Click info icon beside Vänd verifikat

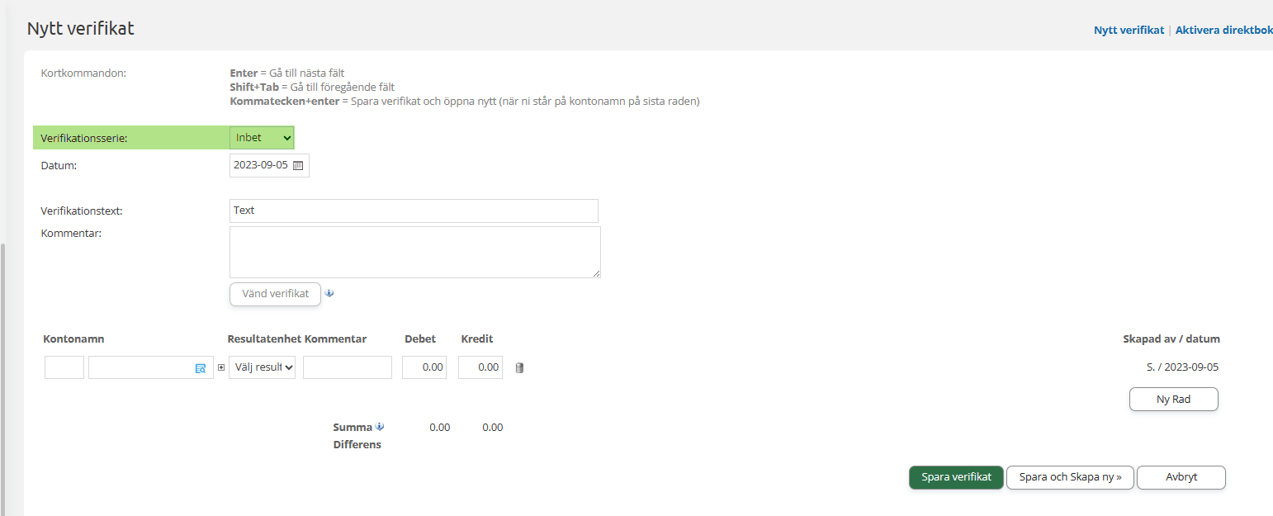[x=330, y=293]
